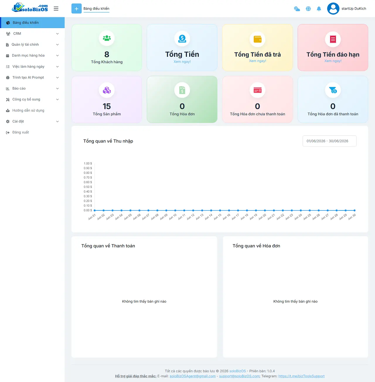Open the notifications bell
Image resolution: width=375 pixels, height=382 pixels.
(319, 9)
